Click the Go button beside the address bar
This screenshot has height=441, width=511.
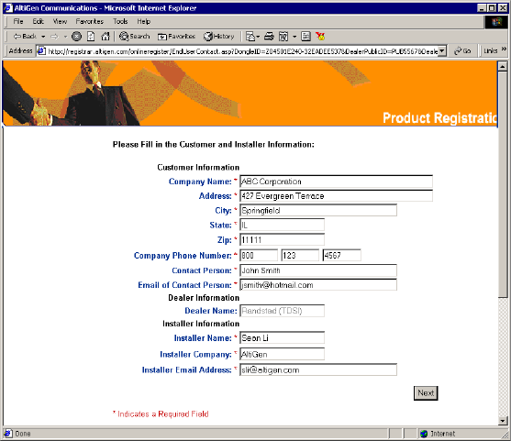(x=462, y=50)
